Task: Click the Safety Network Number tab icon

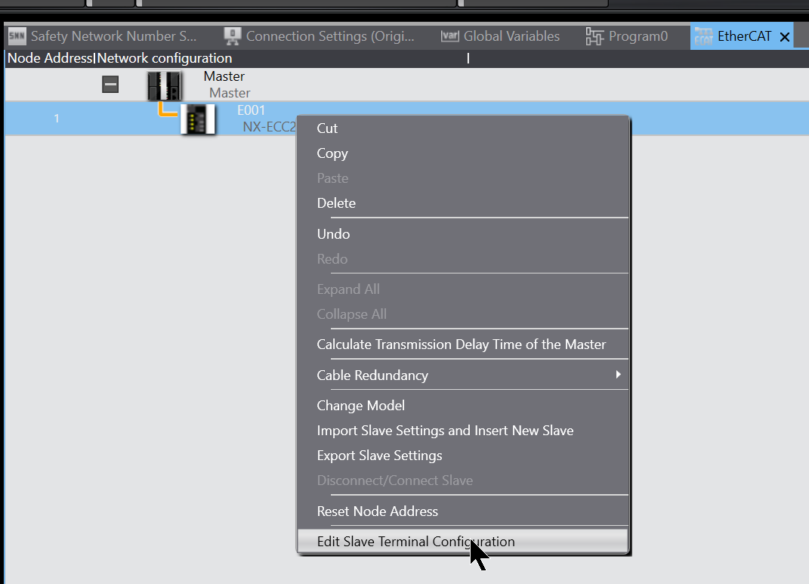Action: [17, 36]
